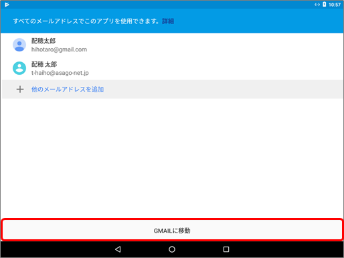This screenshot has height=258, width=344.
Task: Tap empty space in the gray add-address row
Action: [x=223, y=90]
